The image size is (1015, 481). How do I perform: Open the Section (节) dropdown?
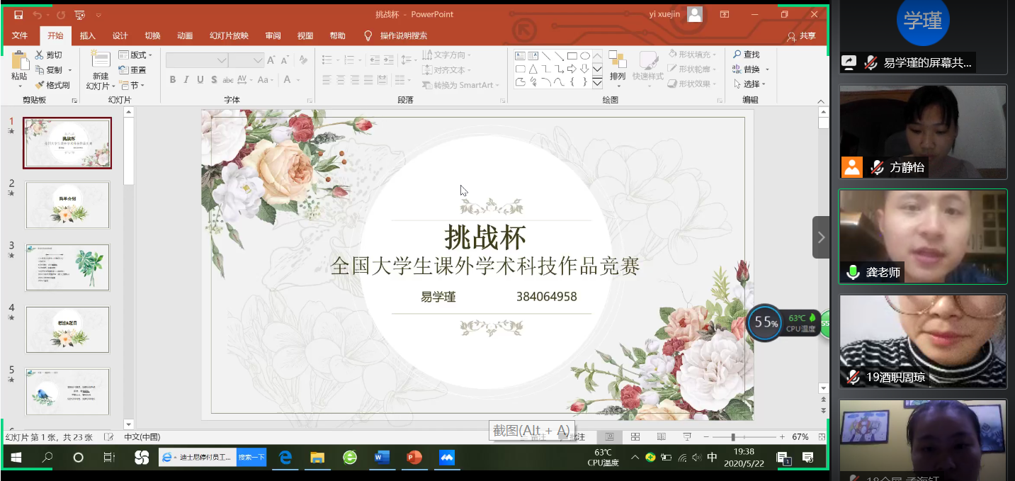point(132,85)
